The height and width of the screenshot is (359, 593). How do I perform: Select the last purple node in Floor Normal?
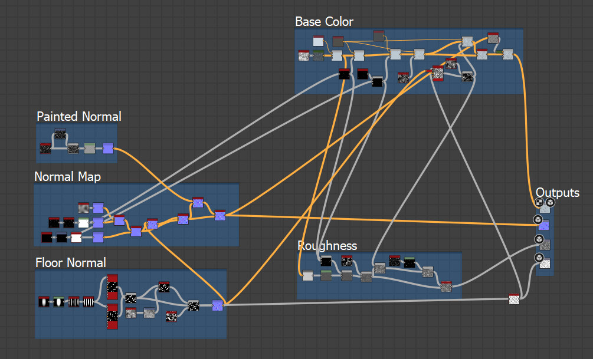(218, 305)
